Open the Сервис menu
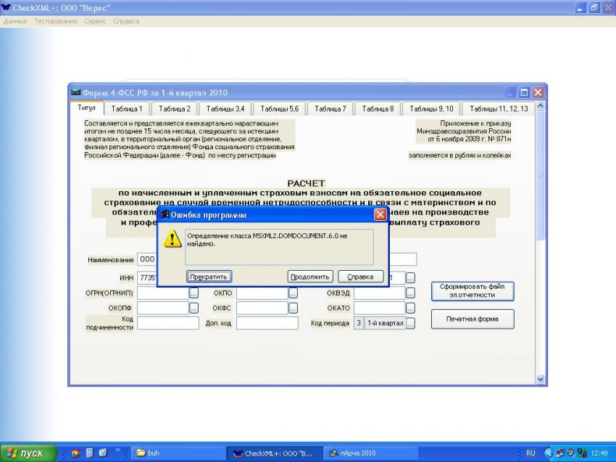Screen dimensions: 616x462 [95, 21]
